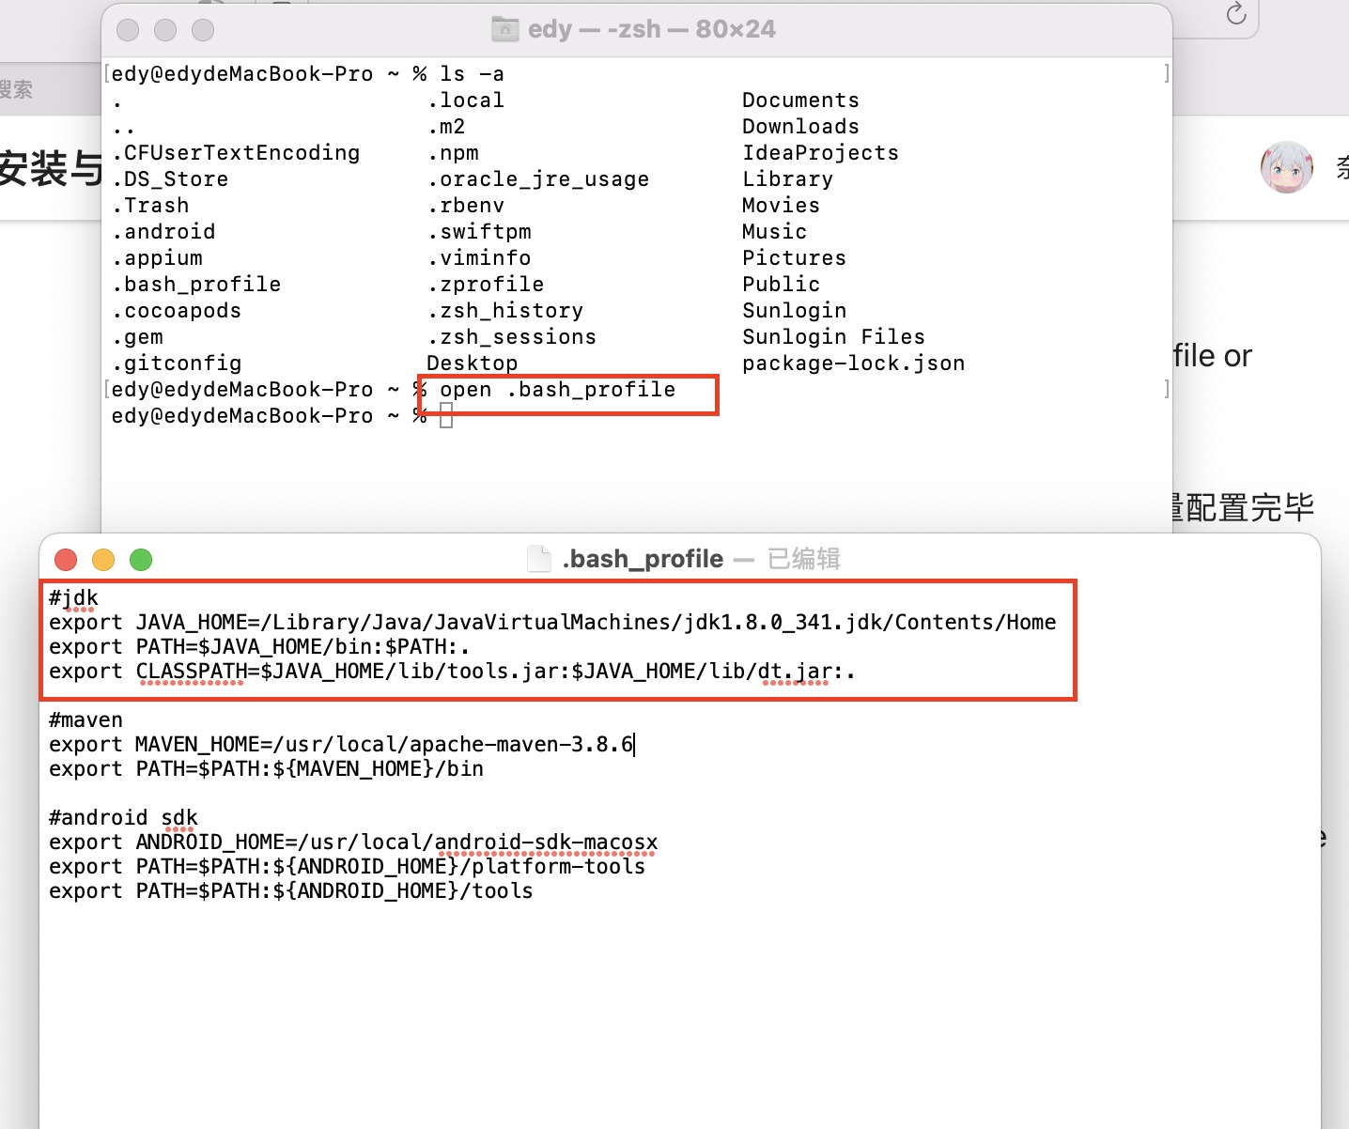Minimize the .bash_profile window with yellow button
The width and height of the screenshot is (1349, 1129).
(x=103, y=560)
